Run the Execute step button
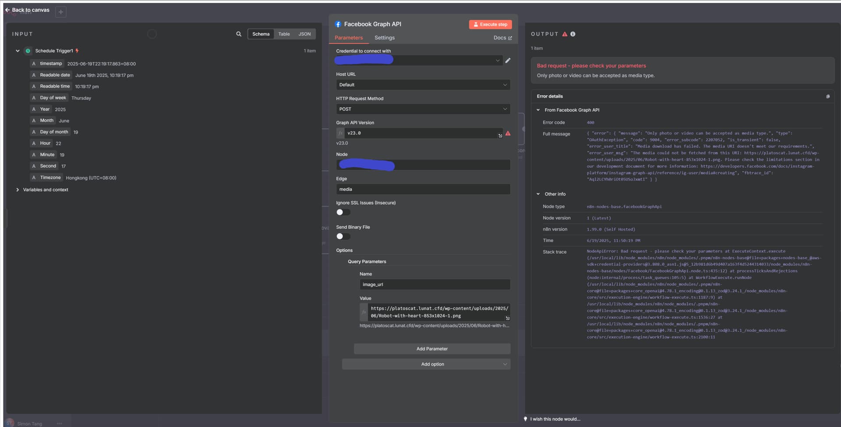 click(490, 25)
